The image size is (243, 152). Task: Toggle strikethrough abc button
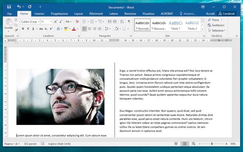(x=41, y=29)
